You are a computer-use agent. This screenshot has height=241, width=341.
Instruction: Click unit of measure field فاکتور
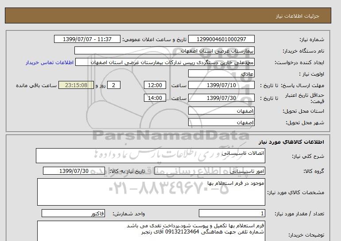tap(73, 214)
